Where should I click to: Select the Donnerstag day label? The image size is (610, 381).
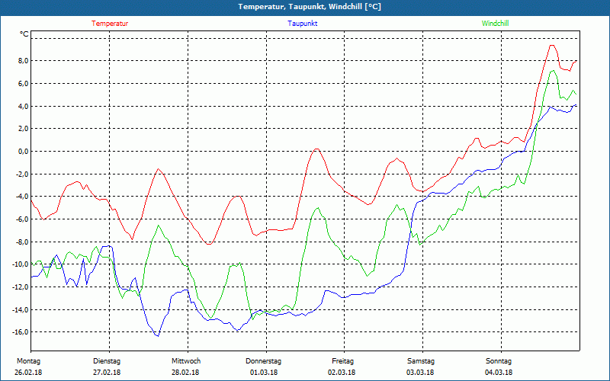coord(264,361)
